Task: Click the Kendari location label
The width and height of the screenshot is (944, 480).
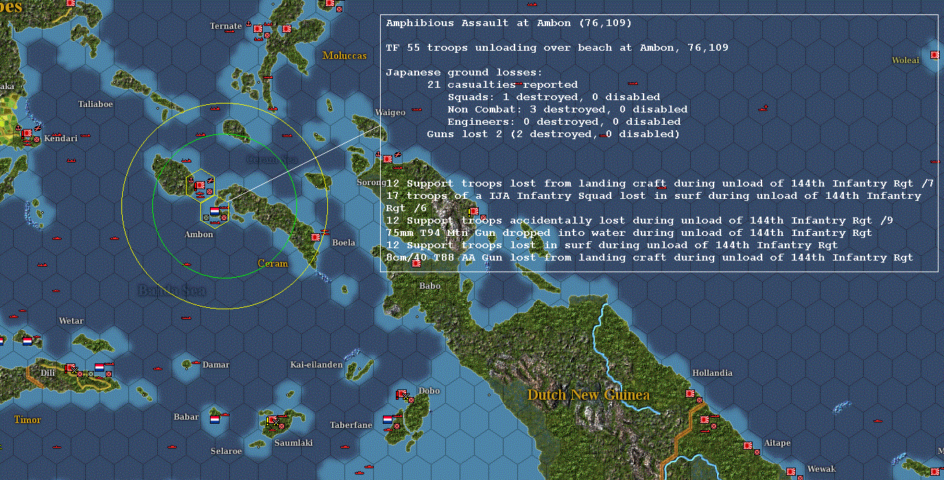Action: tap(61, 139)
